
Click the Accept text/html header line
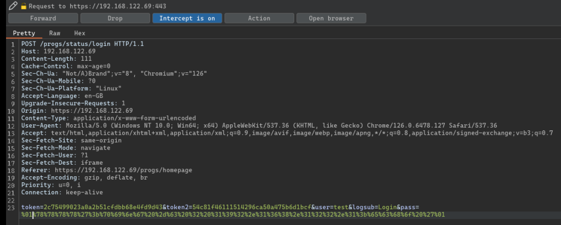(x=287, y=133)
